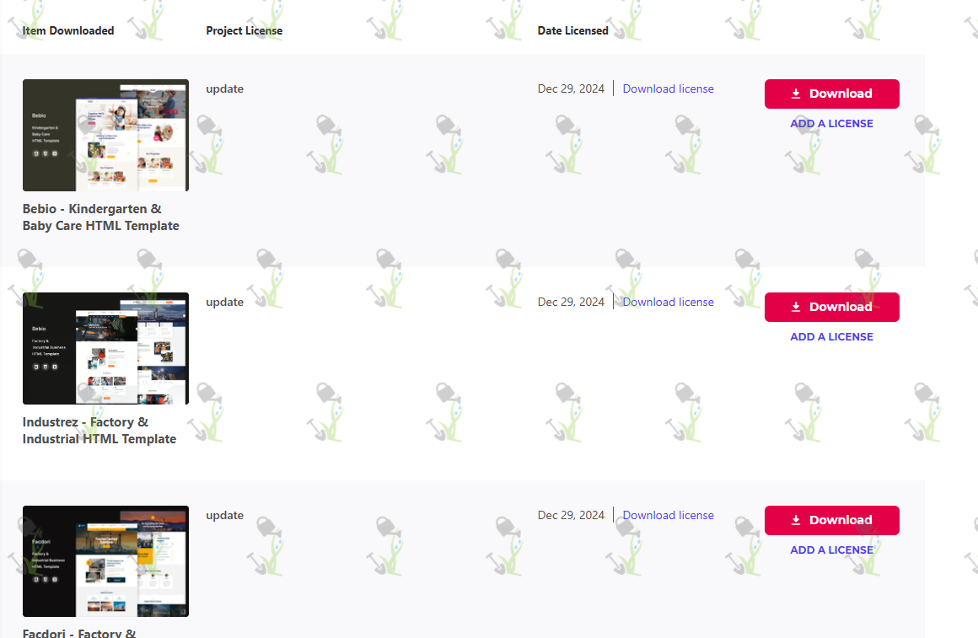Viewport: 978px width, 638px height.
Task: Open the Industrez Factory template thumbnail
Action: point(105,349)
